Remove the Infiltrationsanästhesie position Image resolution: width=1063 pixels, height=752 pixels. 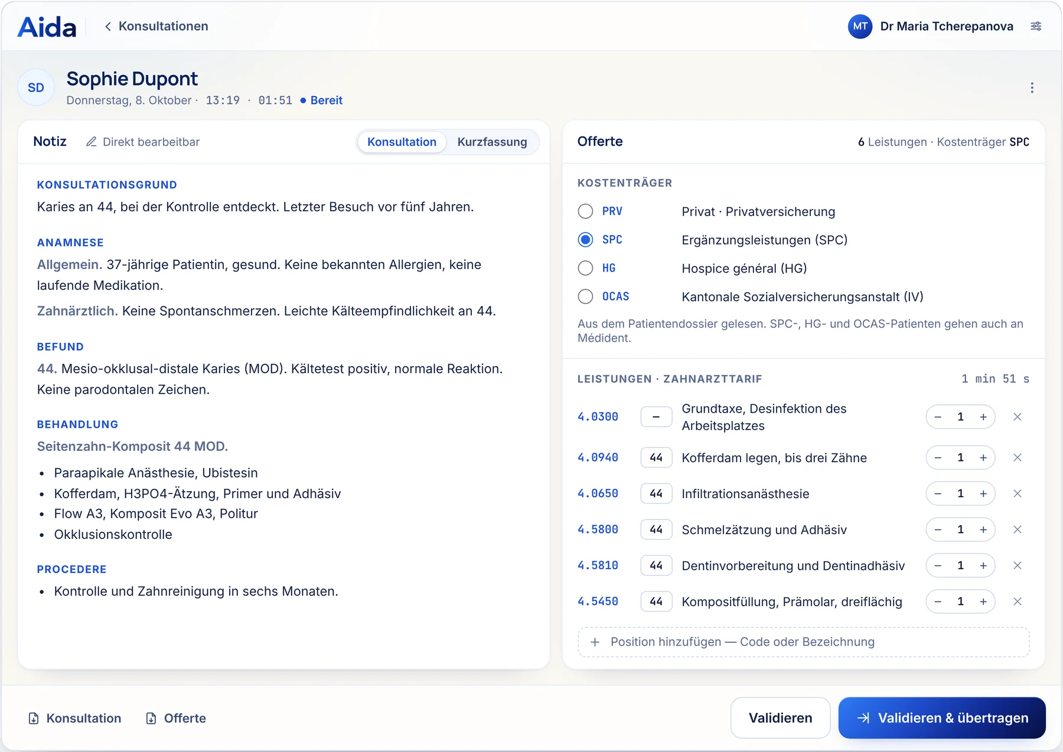click(1017, 493)
